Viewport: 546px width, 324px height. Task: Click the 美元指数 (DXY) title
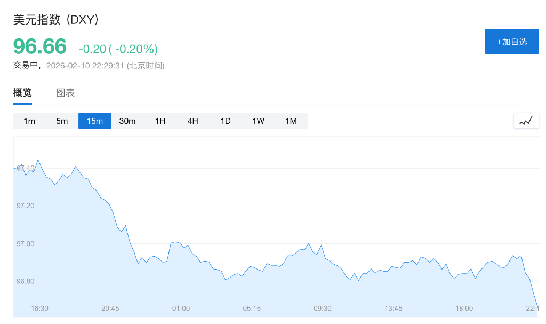tap(57, 20)
